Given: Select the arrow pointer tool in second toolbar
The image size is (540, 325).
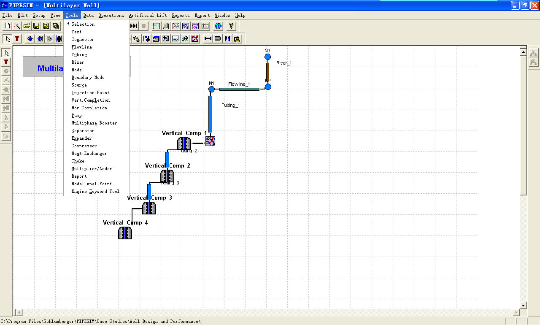Looking at the screenshot, I should 8,39.
